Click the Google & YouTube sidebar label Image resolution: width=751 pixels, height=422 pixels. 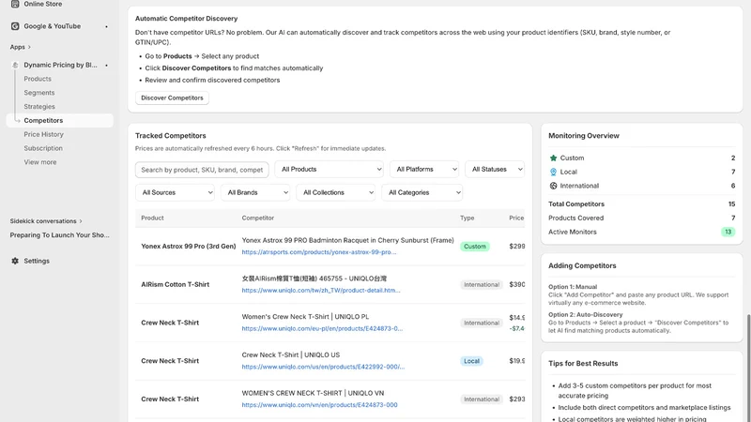pyautogui.click(x=53, y=26)
